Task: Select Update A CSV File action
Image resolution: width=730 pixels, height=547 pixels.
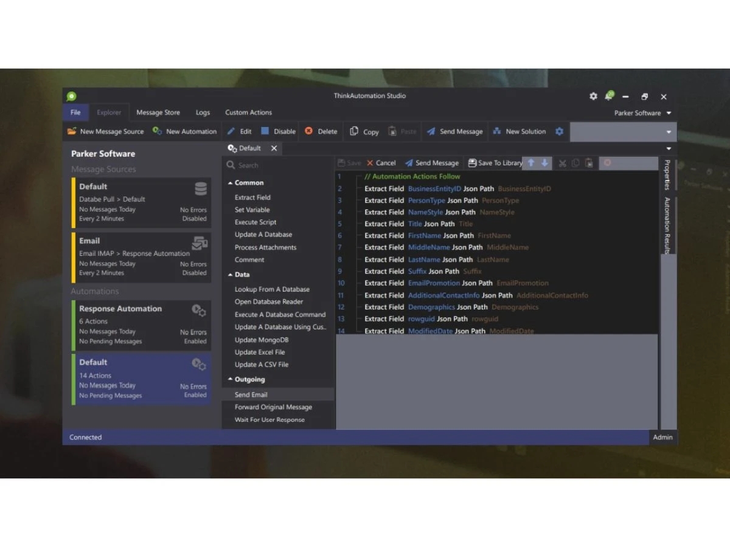Action: click(262, 365)
